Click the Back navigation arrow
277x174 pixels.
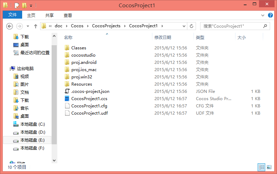10,26
